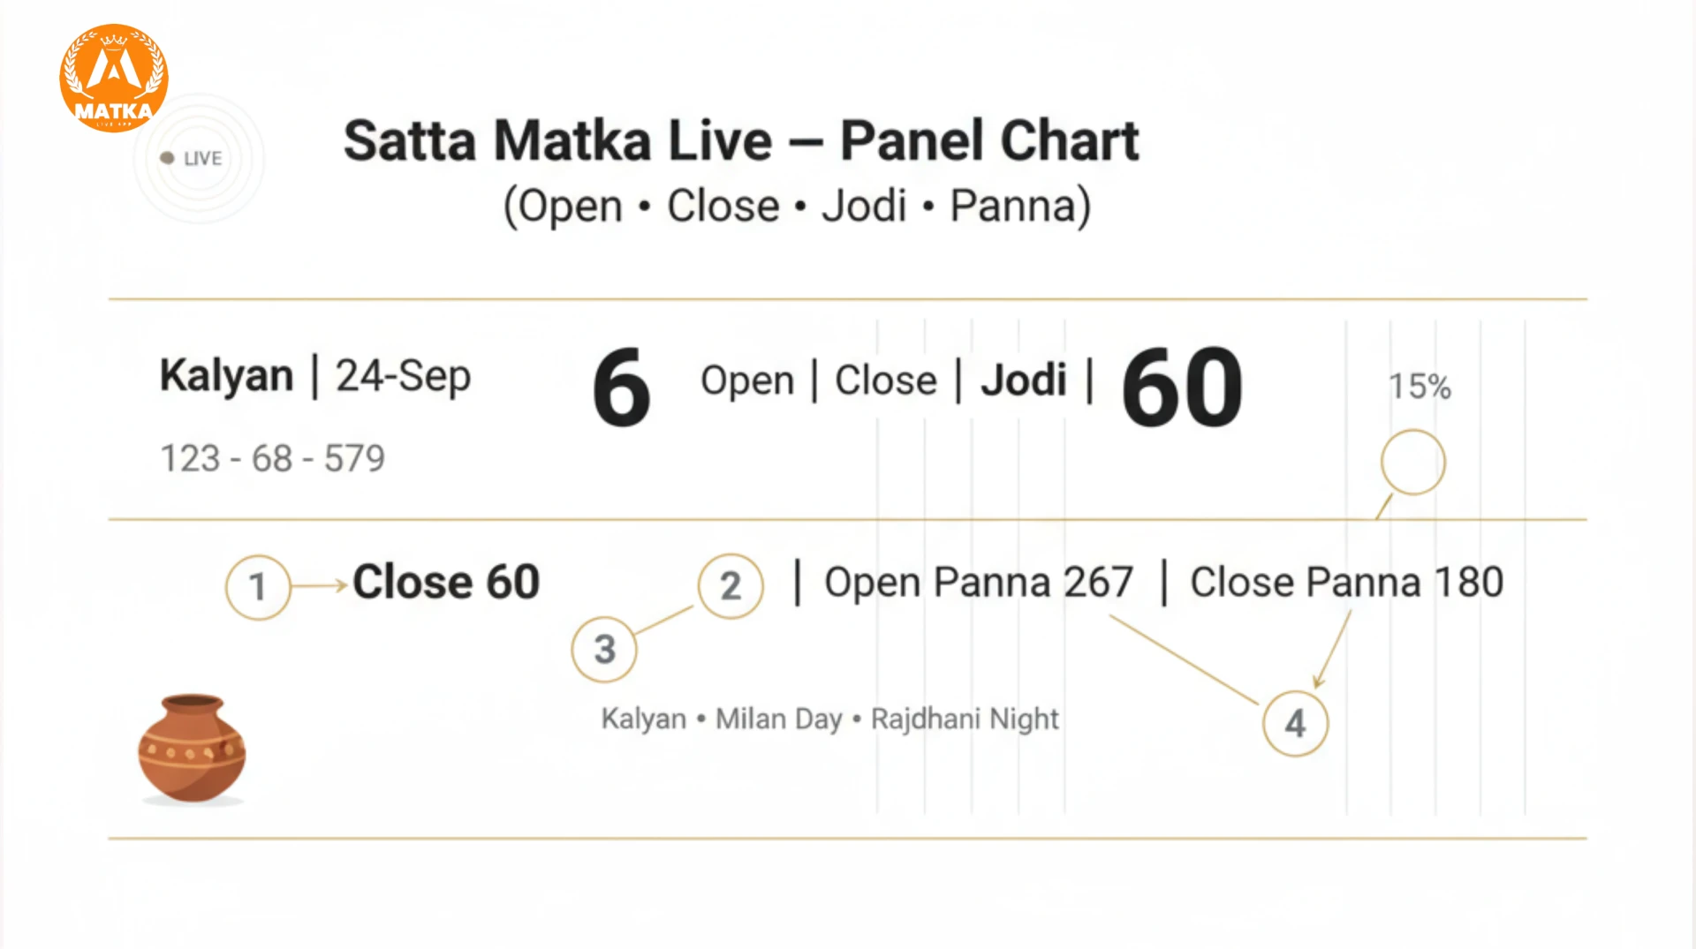
Task: Select the bold Jodi tab
Action: click(1024, 381)
